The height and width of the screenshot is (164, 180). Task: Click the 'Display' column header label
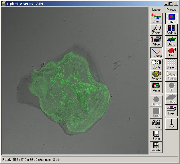coord(171,10)
